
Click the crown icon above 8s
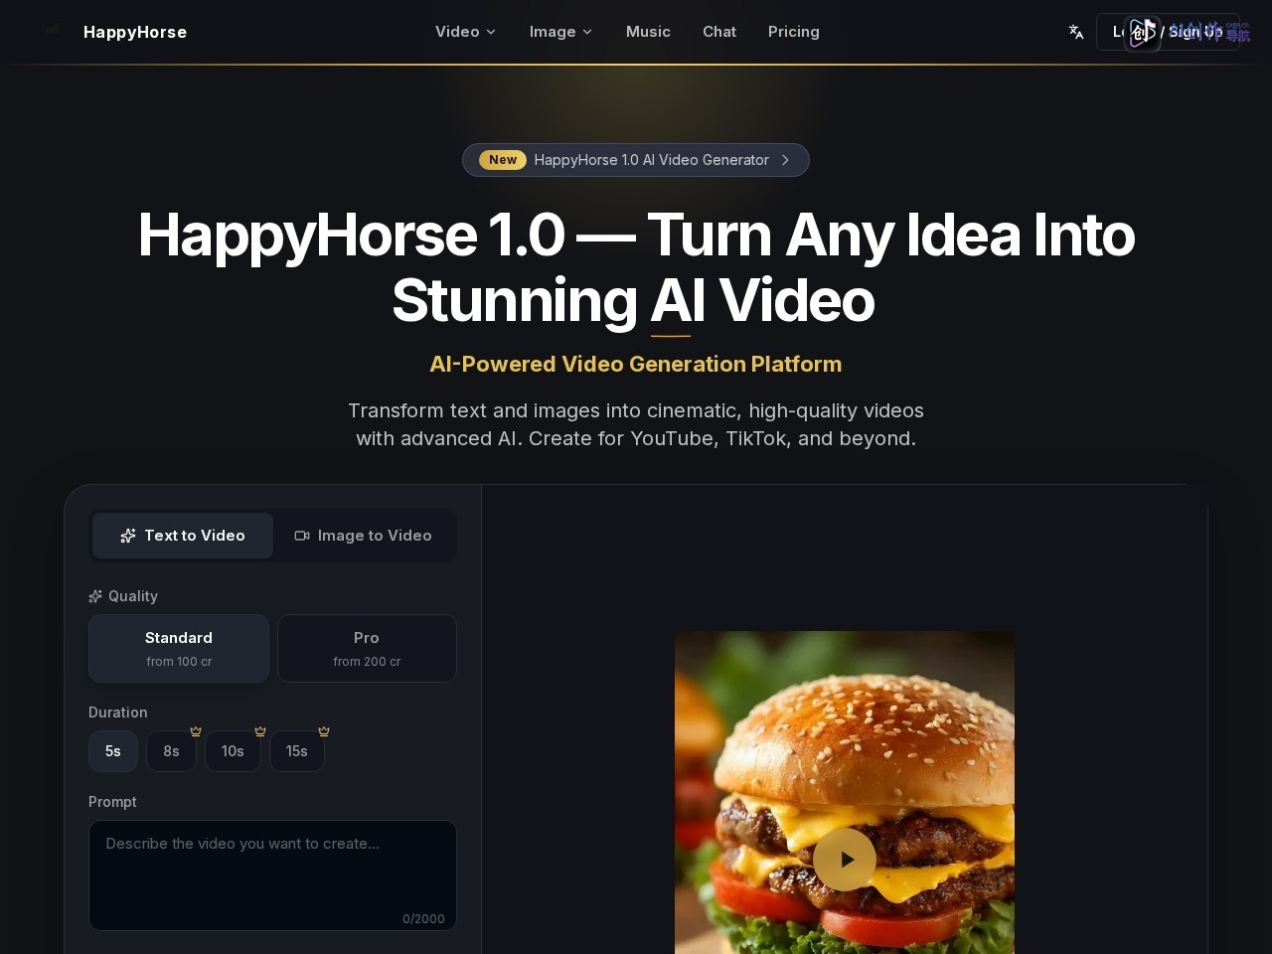point(196,731)
